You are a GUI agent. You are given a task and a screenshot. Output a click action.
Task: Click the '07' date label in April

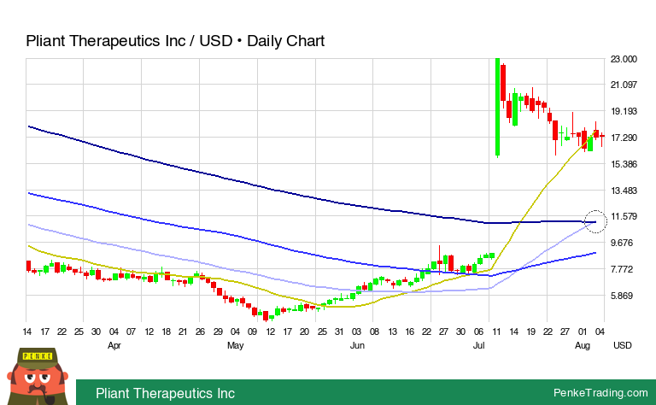[131, 332]
